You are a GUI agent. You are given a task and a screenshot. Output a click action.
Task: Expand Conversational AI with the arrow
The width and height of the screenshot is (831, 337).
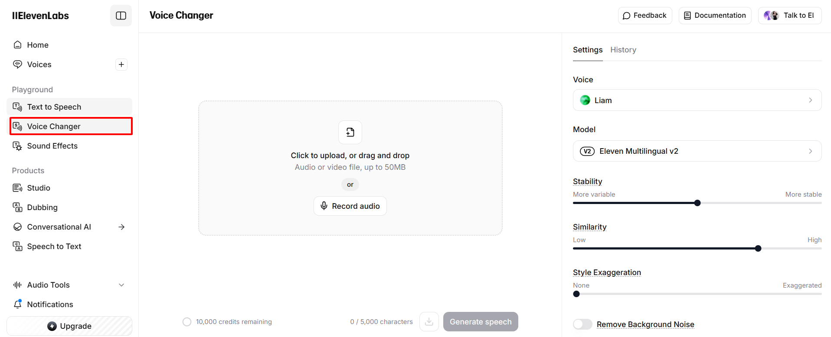[121, 227]
